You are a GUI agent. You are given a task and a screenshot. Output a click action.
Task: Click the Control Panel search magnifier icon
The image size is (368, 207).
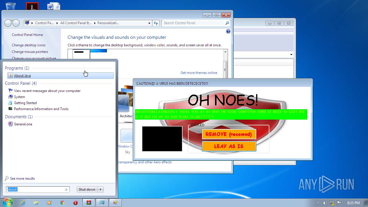[227, 23]
